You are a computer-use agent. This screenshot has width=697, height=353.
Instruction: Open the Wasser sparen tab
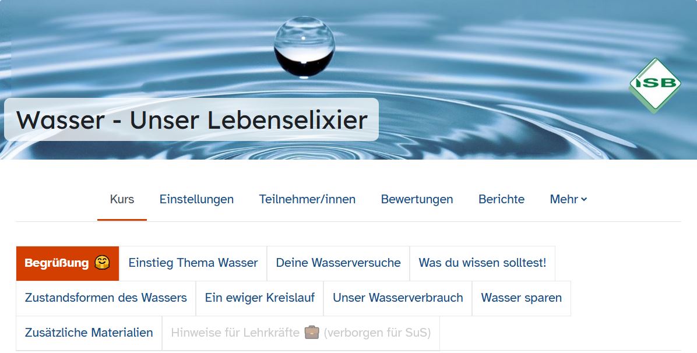tap(521, 298)
